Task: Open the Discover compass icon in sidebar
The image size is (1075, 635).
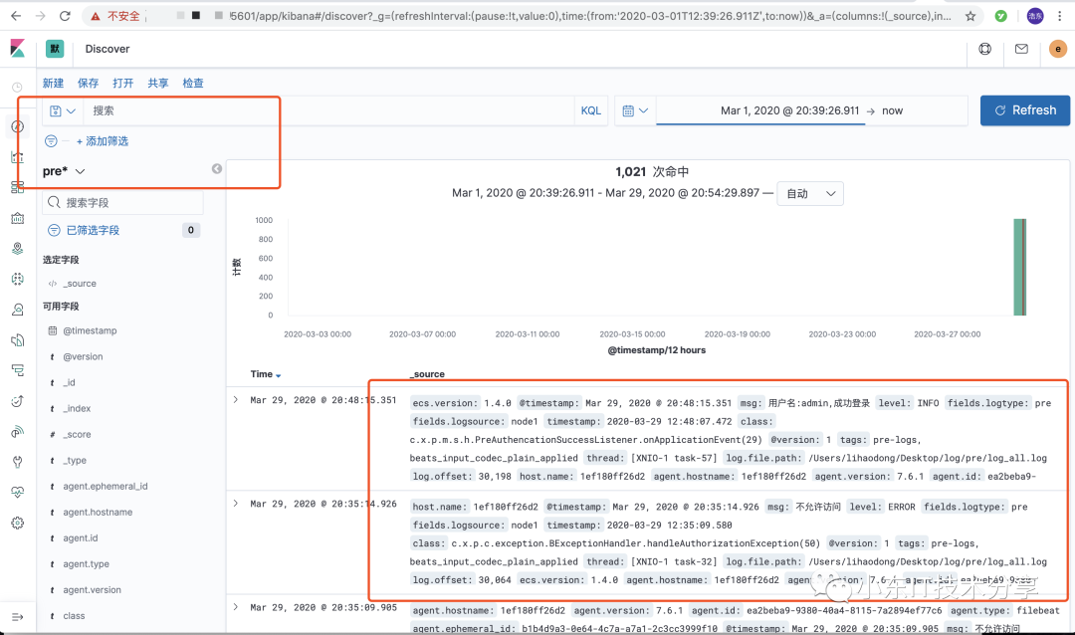Action: tap(18, 126)
